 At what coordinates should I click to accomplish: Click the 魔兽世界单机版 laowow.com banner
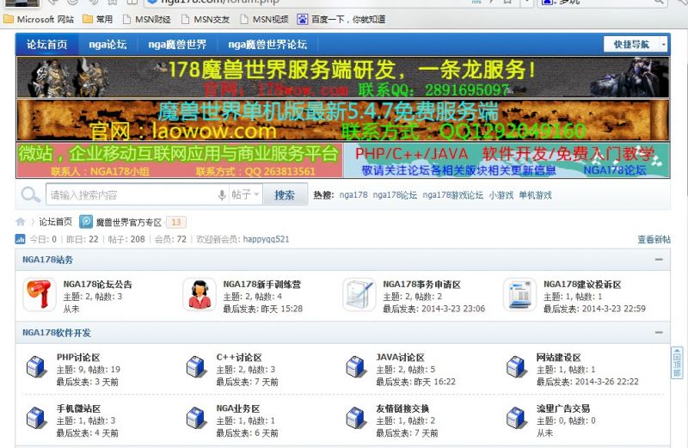pos(342,120)
